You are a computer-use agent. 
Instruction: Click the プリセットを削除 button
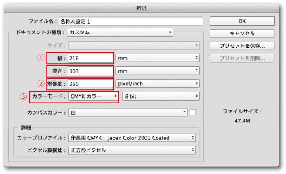(x=242, y=58)
